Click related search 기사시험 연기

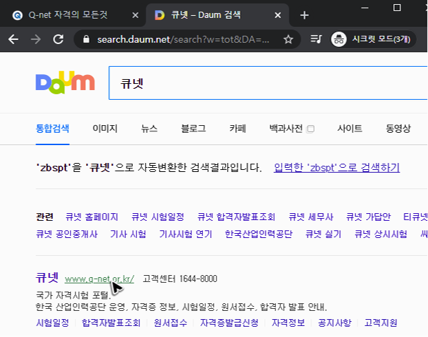pos(186,234)
